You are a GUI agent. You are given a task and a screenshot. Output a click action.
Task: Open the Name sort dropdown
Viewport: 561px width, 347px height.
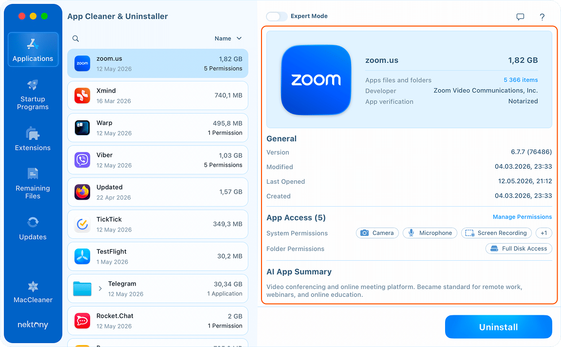(x=228, y=39)
